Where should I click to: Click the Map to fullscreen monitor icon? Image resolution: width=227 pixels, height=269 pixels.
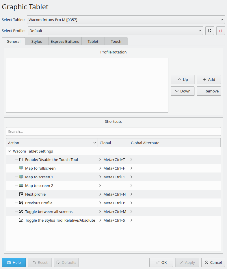point(21,168)
